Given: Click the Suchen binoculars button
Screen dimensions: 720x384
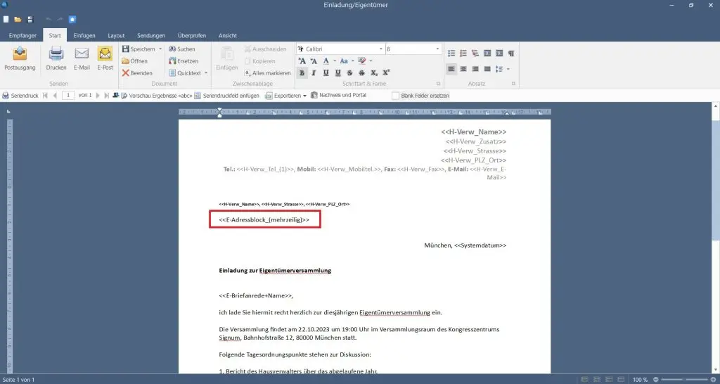Looking at the screenshot, I should tap(182, 49).
